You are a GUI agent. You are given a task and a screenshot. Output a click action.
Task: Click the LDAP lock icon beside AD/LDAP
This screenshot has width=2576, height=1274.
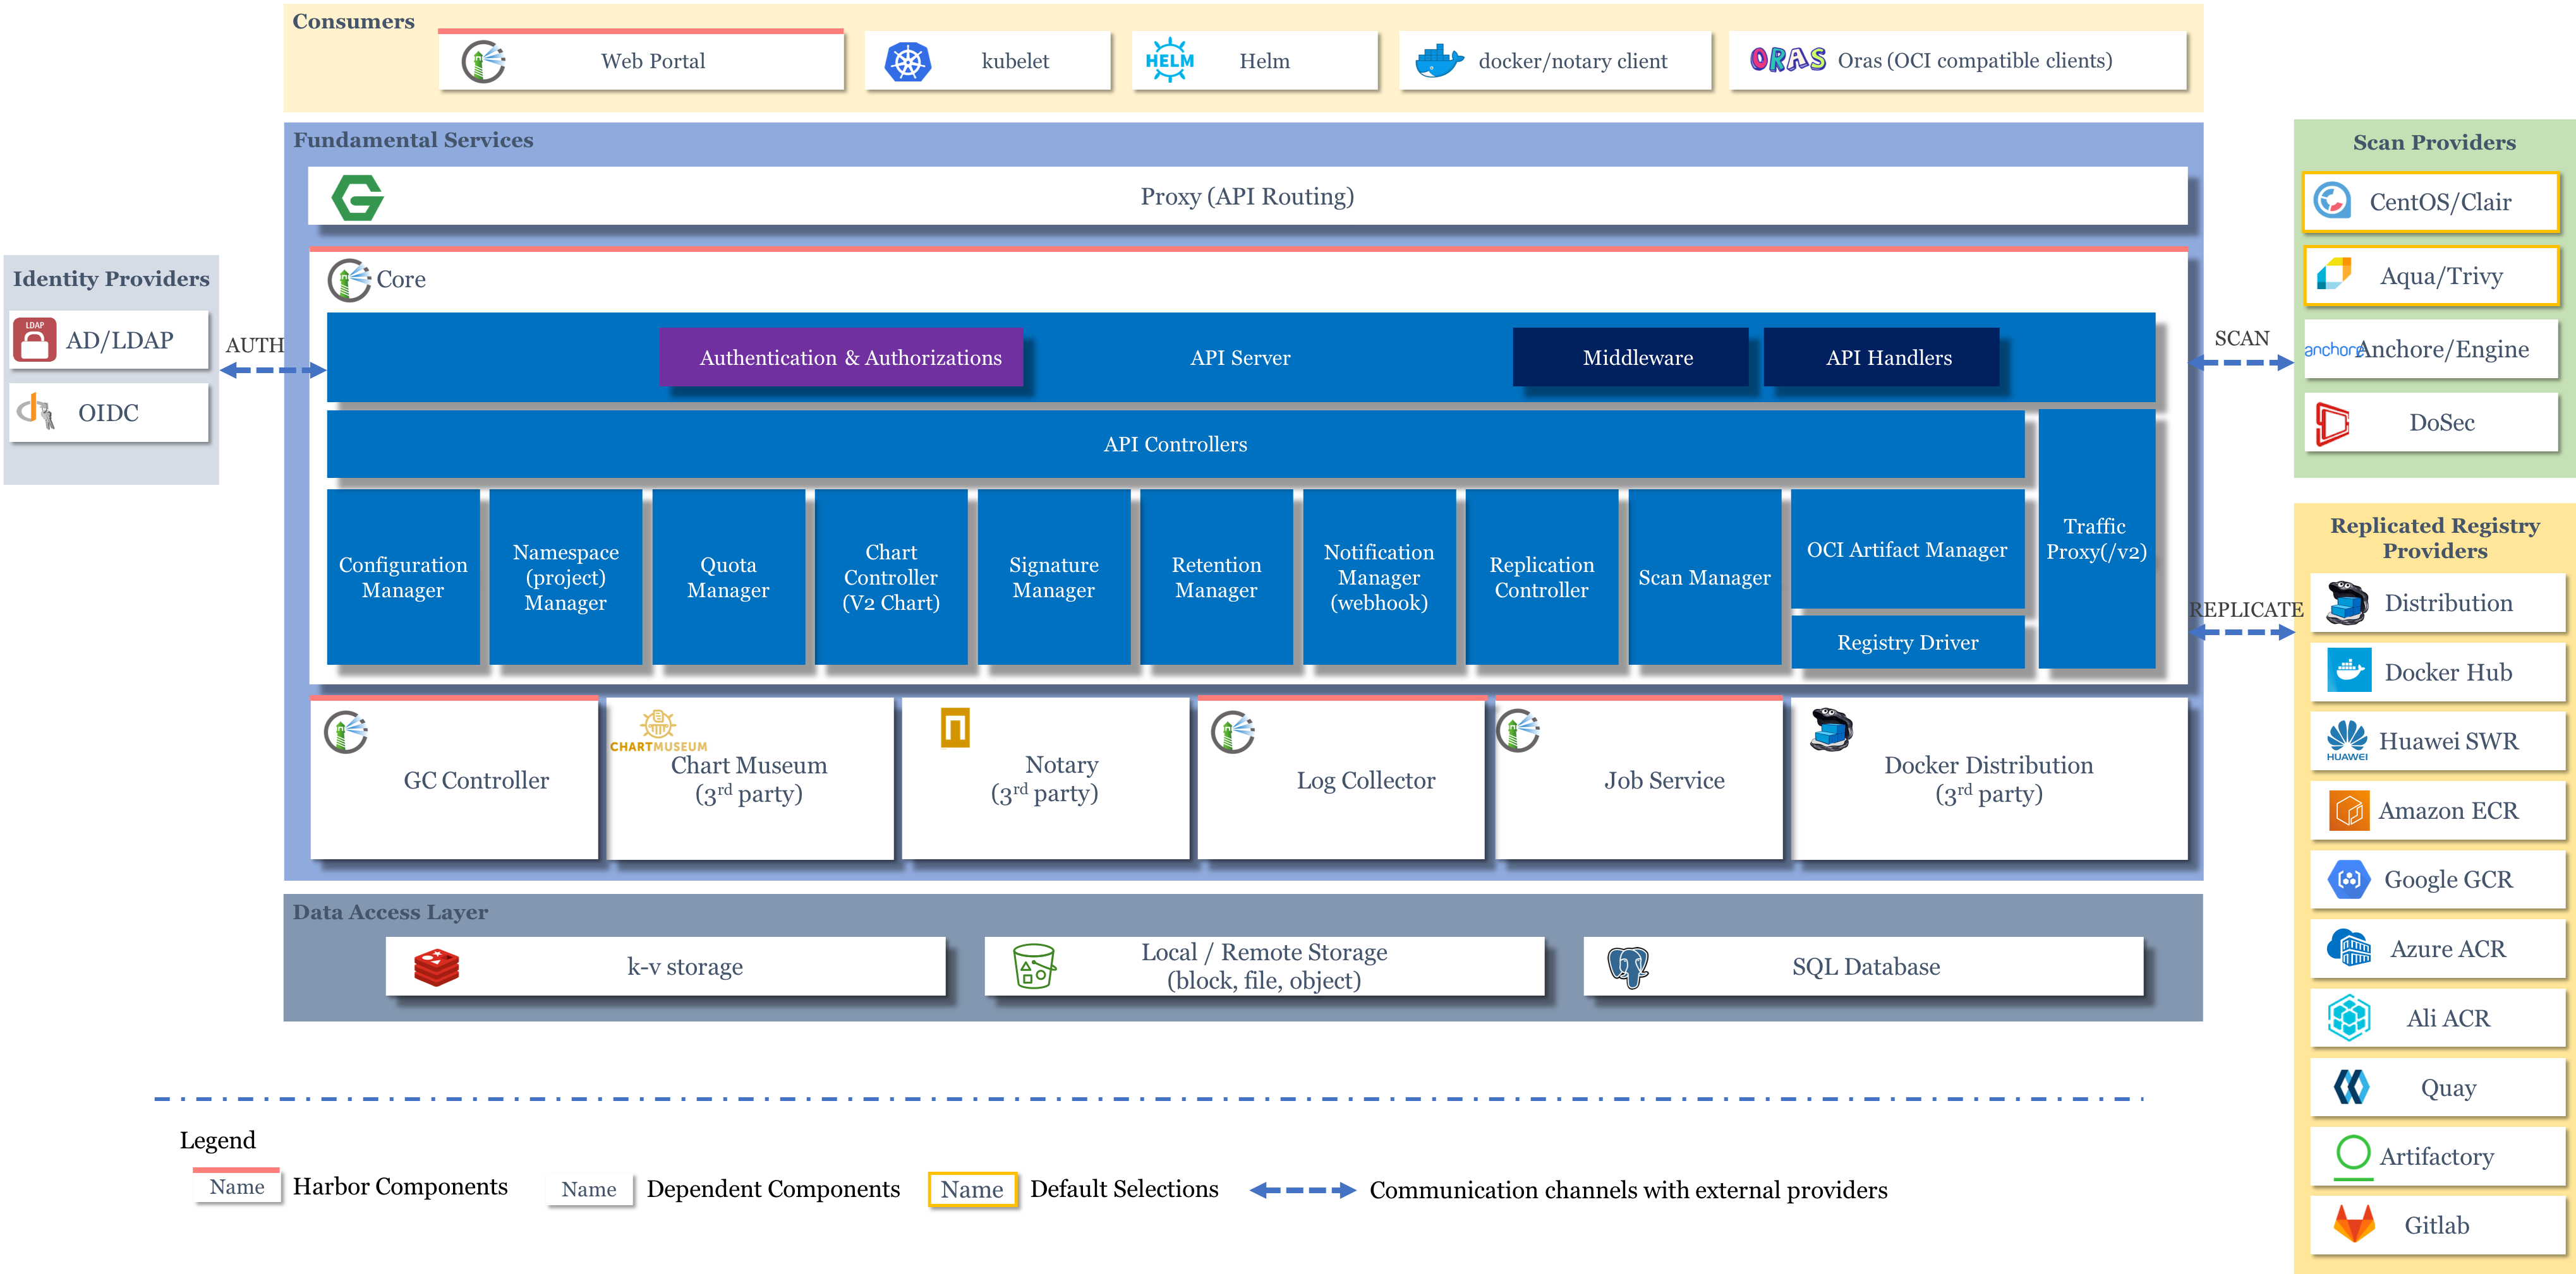[35, 340]
